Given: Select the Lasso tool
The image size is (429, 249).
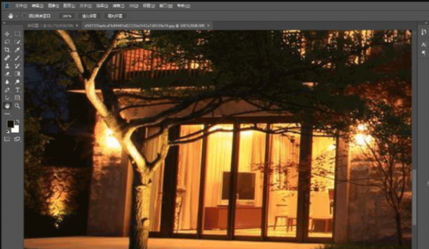Looking at the screenshot, I should pos(7,41).
